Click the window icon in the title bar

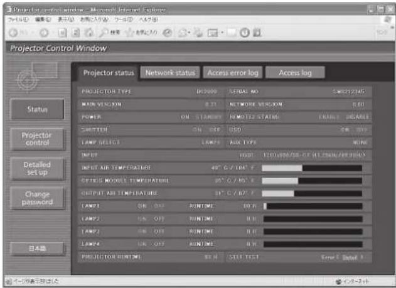click(x=9, y=9)
